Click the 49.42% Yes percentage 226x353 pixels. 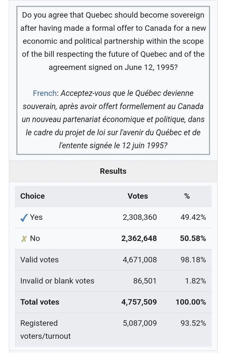pos(193,217)
